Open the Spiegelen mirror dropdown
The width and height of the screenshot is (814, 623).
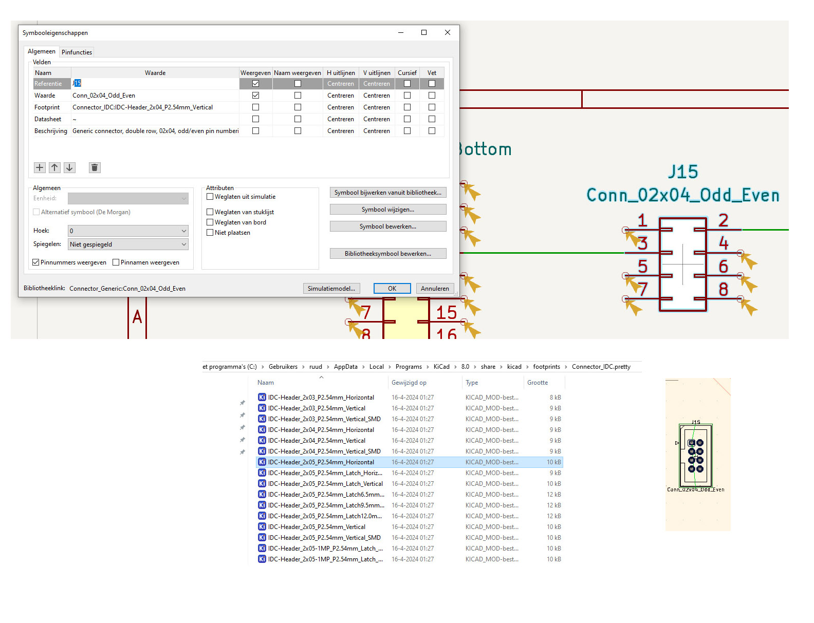coord(128,244)
